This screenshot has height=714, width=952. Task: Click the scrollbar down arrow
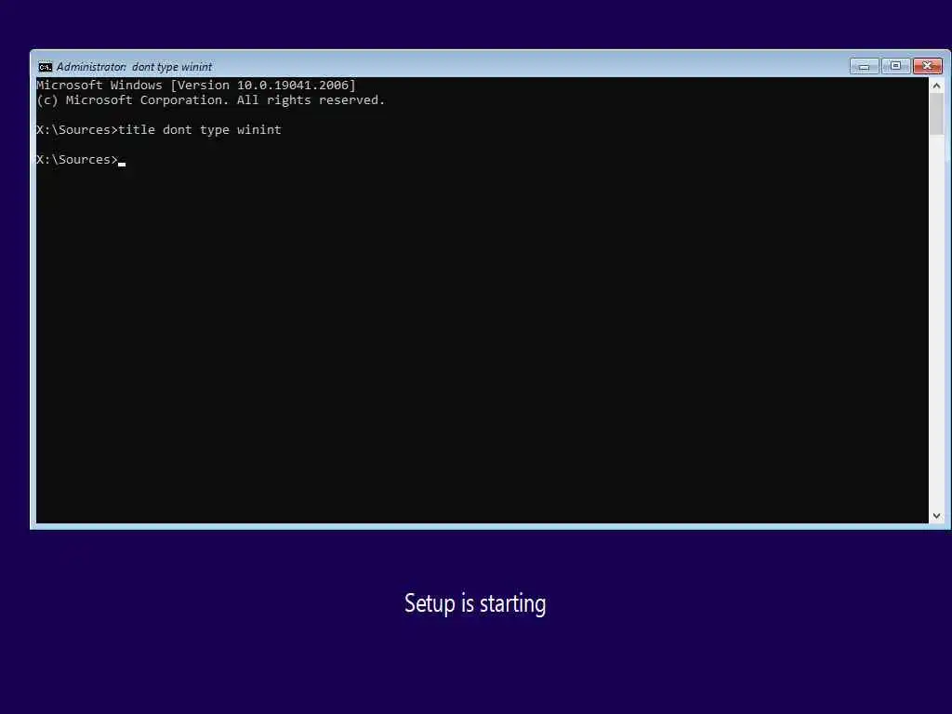click(x=936, y=515)
